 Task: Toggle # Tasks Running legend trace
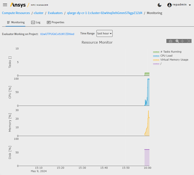pyautogui.click(x=171, y=52)
